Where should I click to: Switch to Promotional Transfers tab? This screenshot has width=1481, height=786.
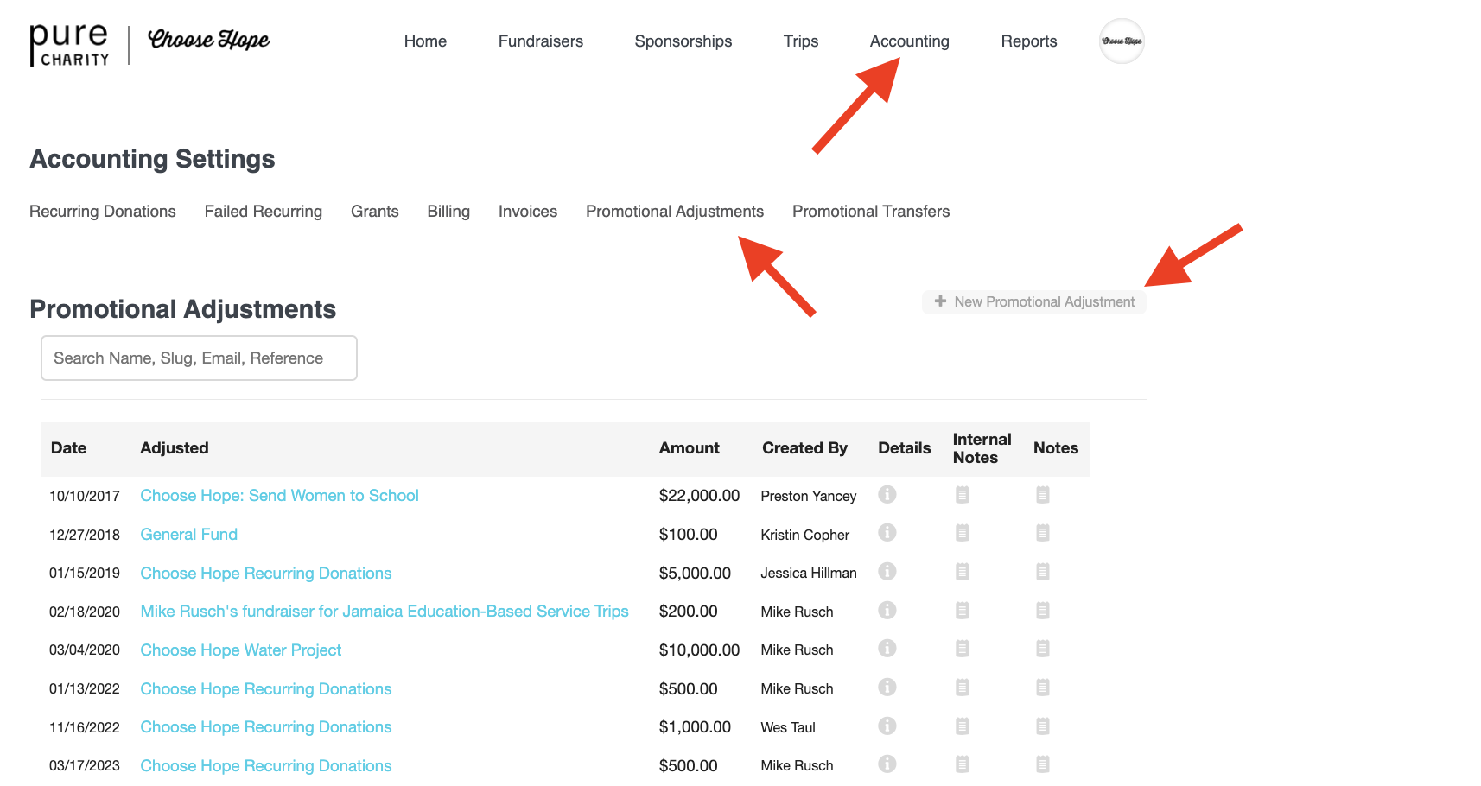870,212
